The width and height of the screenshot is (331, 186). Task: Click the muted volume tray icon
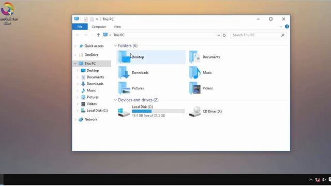coord(324,180)
